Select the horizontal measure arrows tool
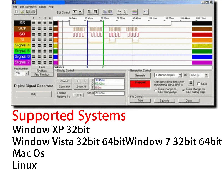Viewport: 222px width, 170px height. pos(120,12)
